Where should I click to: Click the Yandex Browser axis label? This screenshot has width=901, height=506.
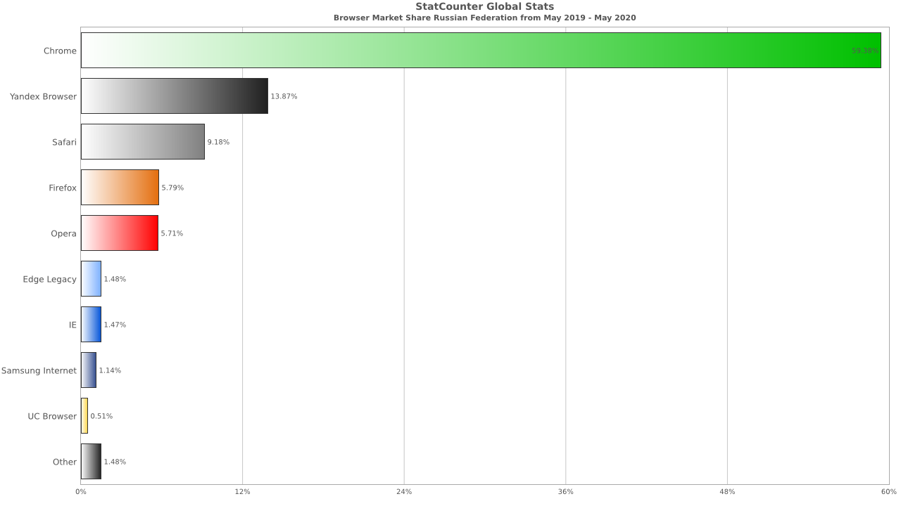pyautogui.click(x=43, y=96)
